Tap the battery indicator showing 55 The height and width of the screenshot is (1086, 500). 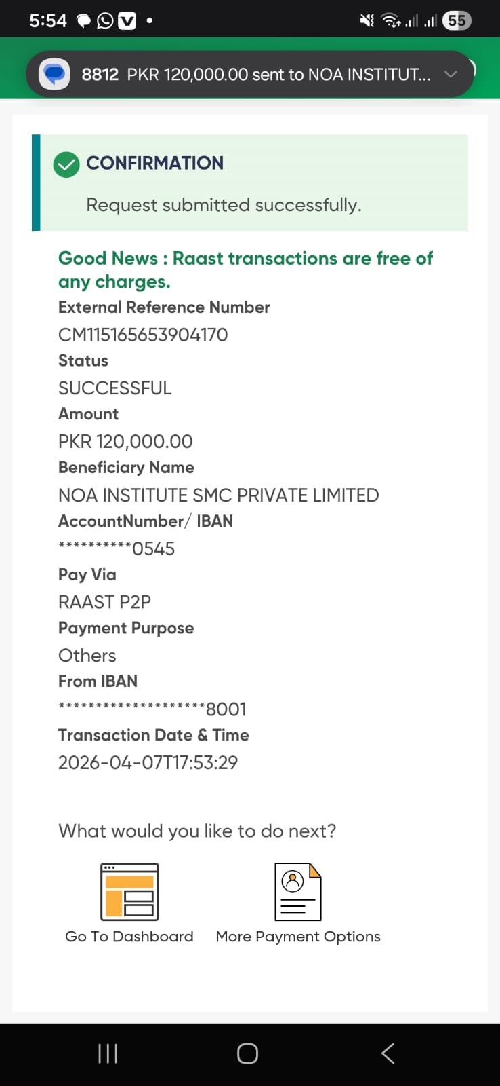click(x=457, y=21)
